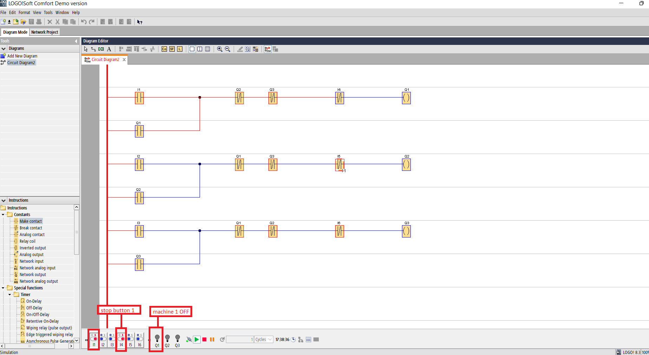Click the Q1 output lamp indicator
This screenshot has width=649, height=355.
[x=157, y=338]
